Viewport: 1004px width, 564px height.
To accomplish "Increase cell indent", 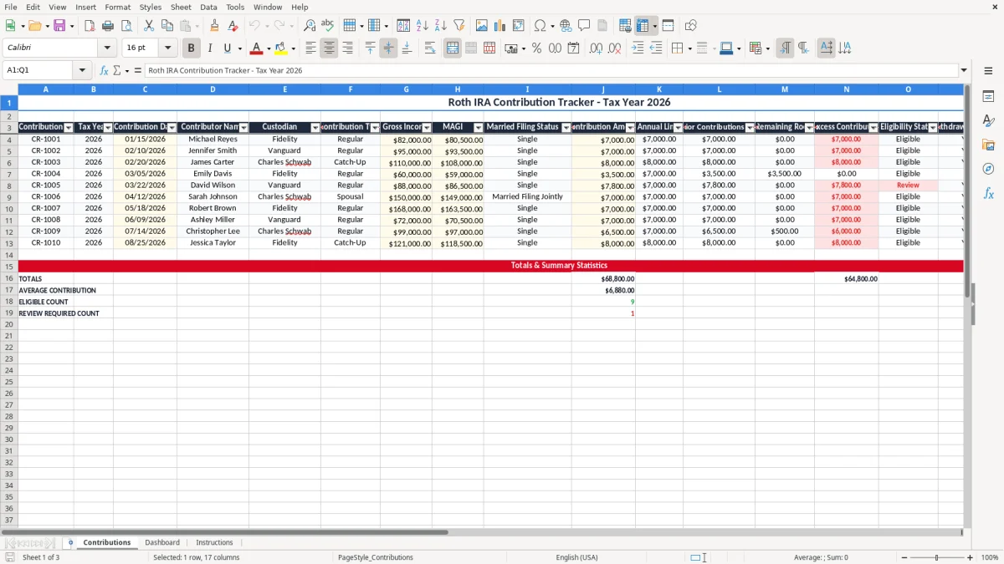I will coord(638,48).
